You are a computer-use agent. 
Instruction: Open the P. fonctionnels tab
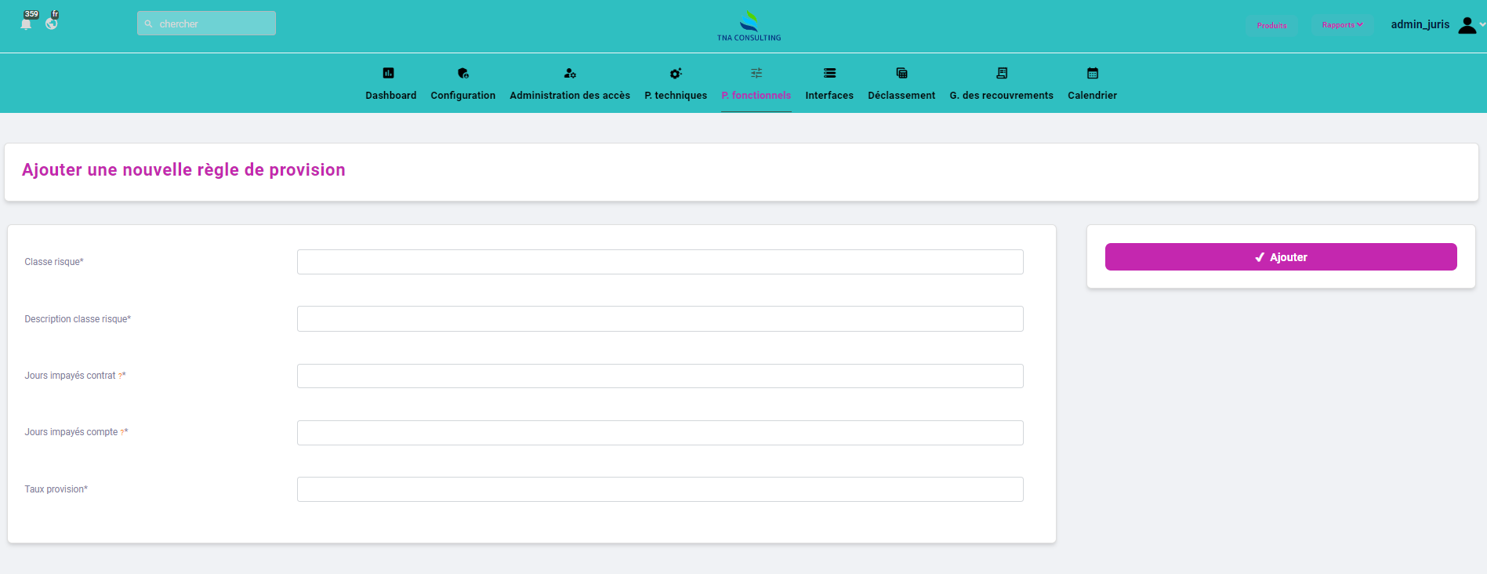tap(756, 95)
